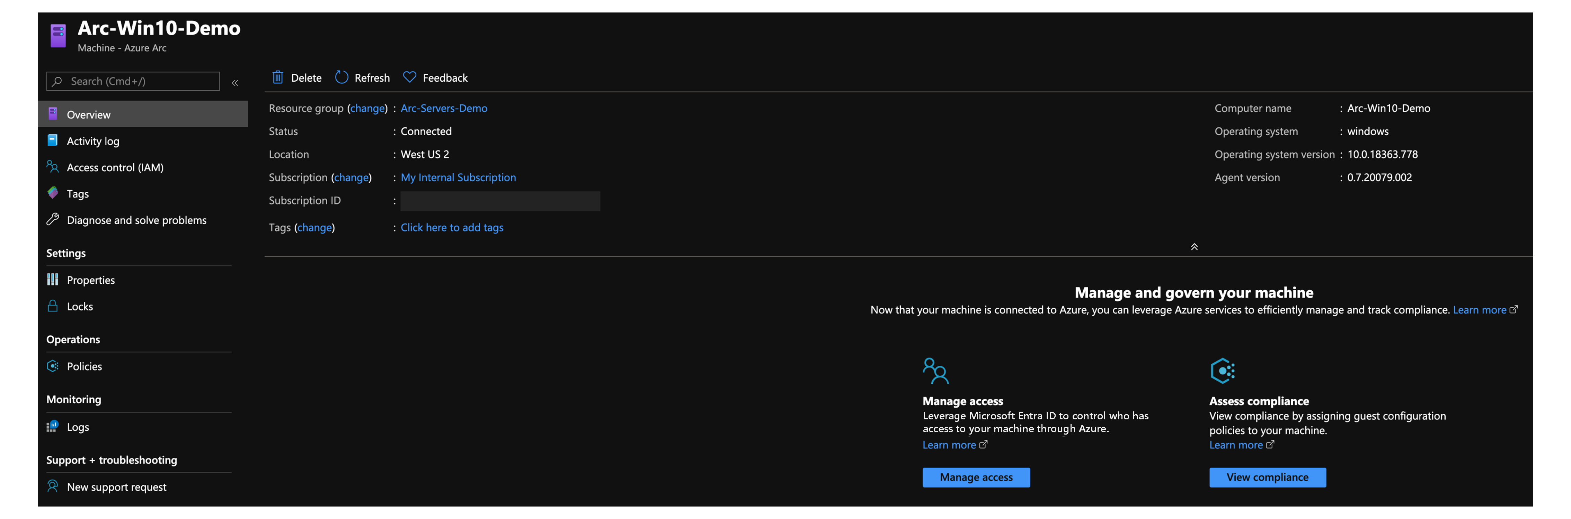Click Learn more in govern machine description
This screenshot has height=519, width=1571.
click(1479, 309)
